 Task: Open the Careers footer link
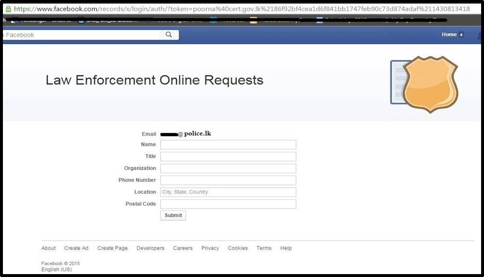(183, 248)
